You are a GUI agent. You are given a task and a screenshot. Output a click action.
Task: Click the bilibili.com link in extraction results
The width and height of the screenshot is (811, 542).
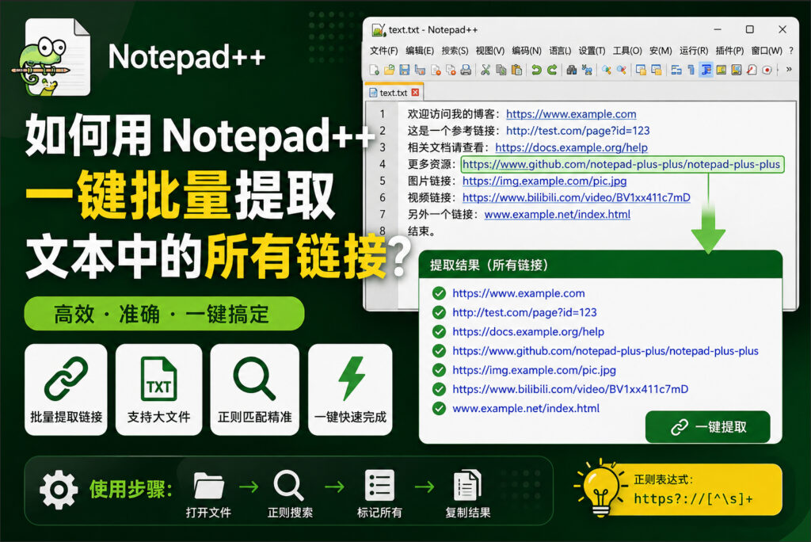point(570,389)
